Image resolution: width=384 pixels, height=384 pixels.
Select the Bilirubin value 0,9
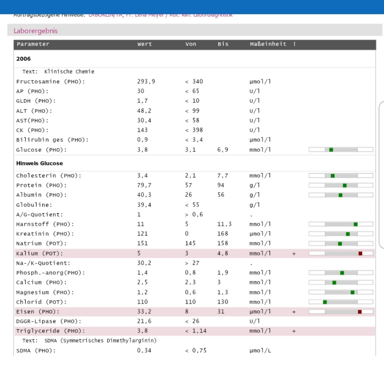[142, 140]
